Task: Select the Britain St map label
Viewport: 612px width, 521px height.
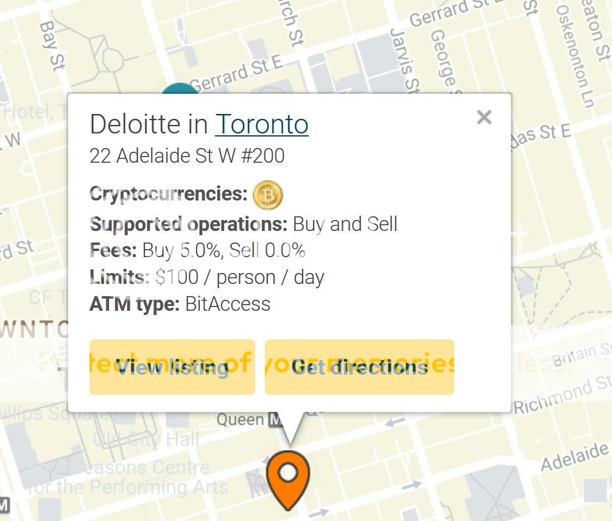Action: [x=581, y=354]
